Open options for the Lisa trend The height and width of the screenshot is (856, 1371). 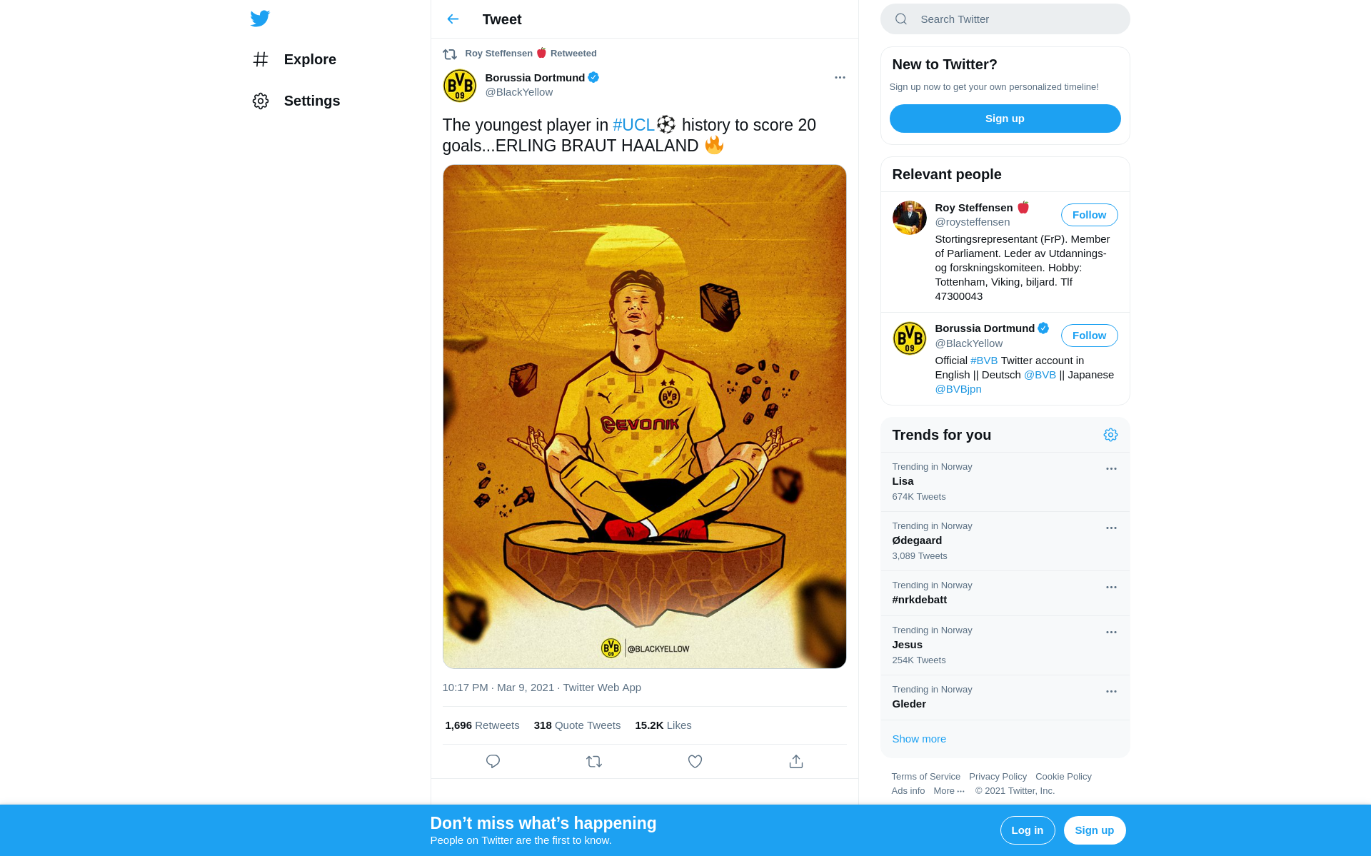[1111, 469]
